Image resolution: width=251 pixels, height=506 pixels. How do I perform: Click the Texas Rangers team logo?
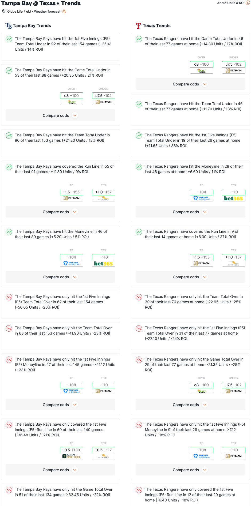tap(138, 26)
